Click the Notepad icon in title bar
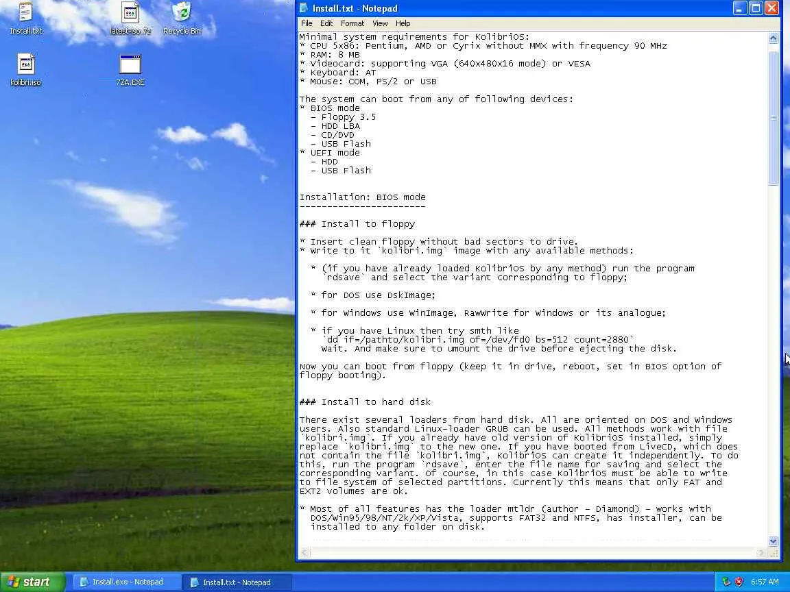 click(304, 8)
